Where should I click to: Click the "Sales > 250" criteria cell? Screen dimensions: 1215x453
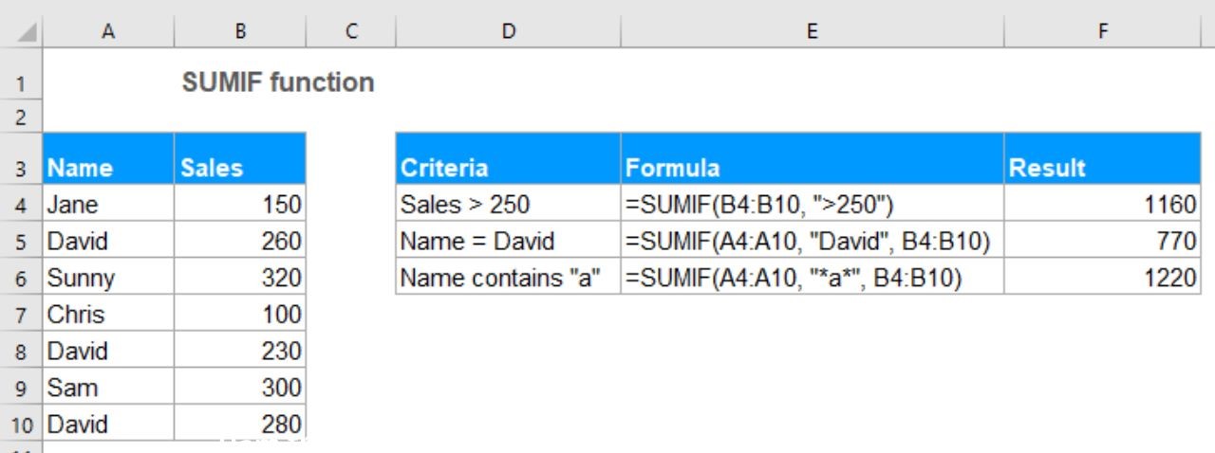(508, 205)
